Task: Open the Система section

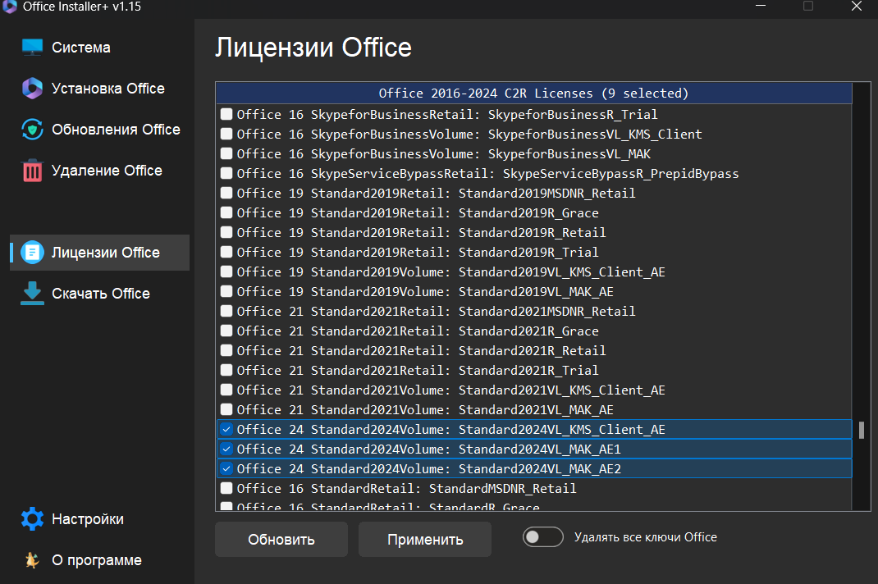Action: [x=99, y=48]
